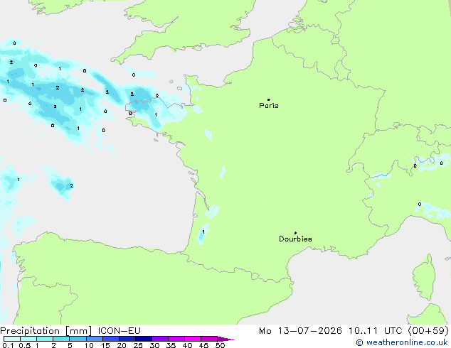Click the legend value 0.1
Viewport: 451px width, 348px height.
click(8, 345)
